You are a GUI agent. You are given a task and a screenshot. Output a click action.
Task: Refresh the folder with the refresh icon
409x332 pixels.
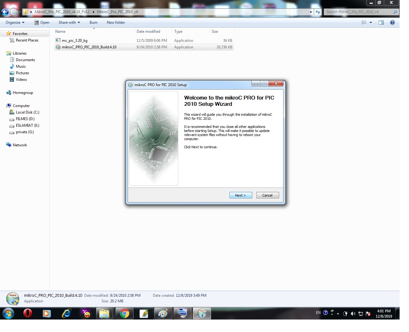(318, 12)
